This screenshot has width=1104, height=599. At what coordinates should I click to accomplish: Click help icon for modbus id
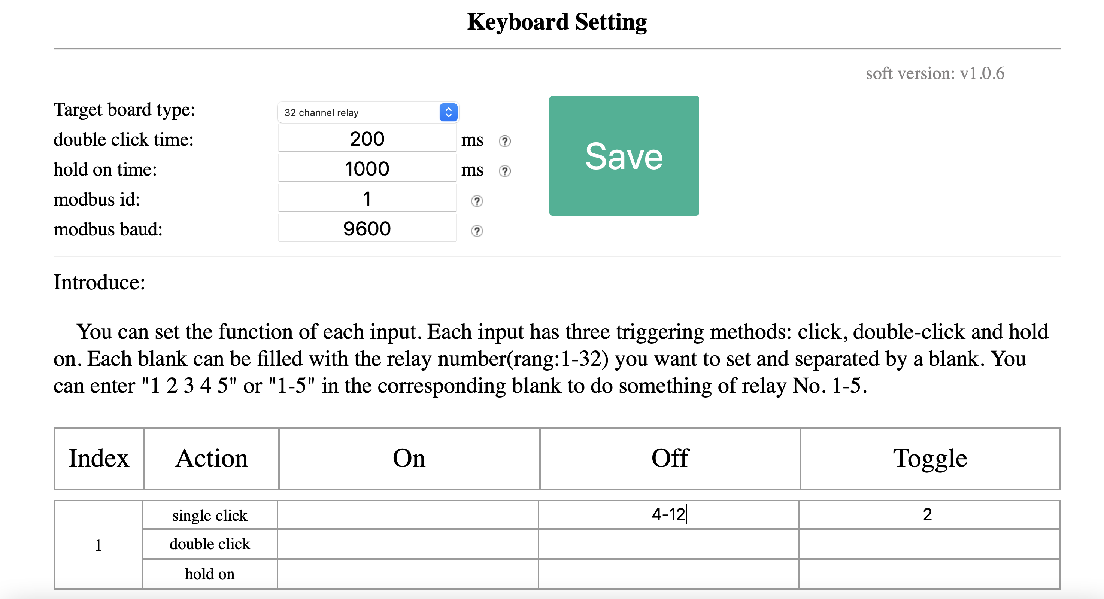(477, 201)
